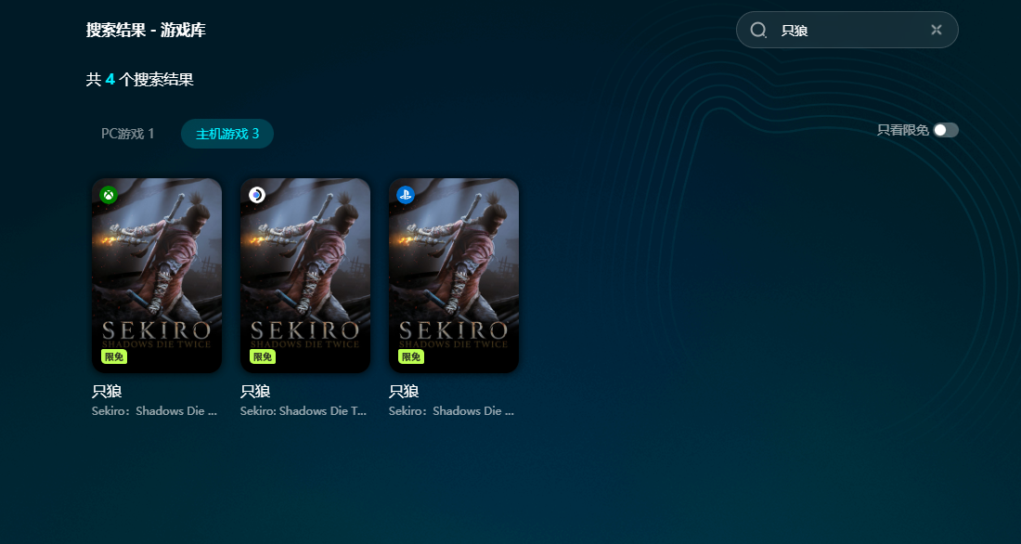Click 只狼 title under the middle card

click(x=255, y=392)
